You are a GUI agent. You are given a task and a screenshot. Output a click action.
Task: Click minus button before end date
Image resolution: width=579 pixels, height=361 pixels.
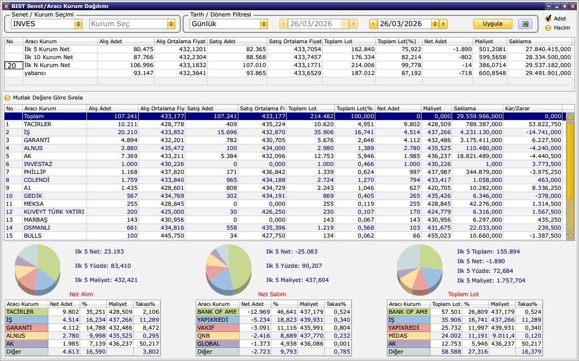pyautogui.click(x=373, y=24)
